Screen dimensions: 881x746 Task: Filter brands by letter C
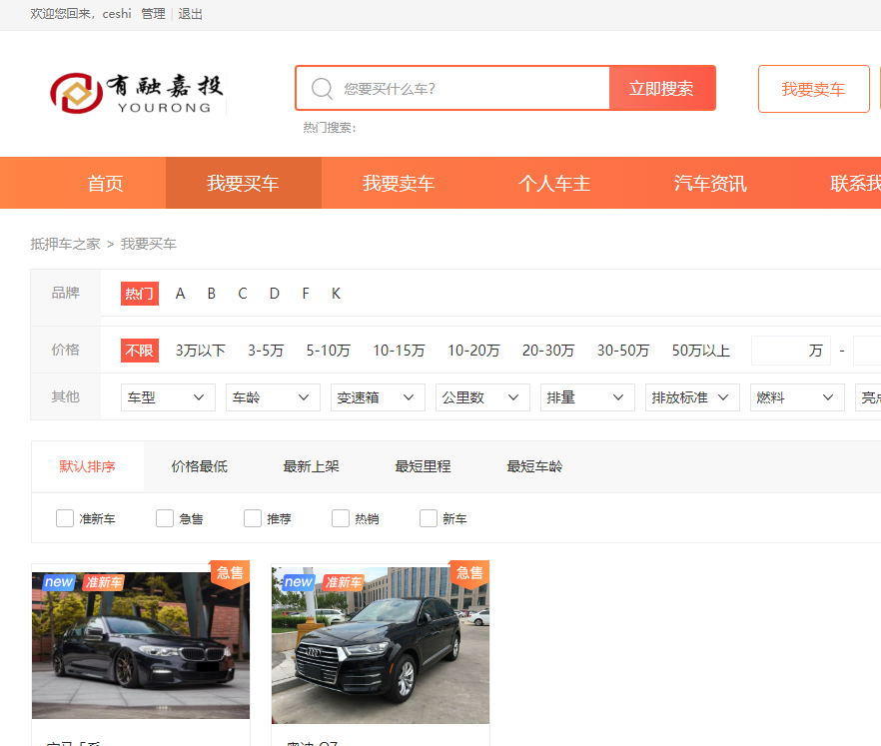pos(243,294)
